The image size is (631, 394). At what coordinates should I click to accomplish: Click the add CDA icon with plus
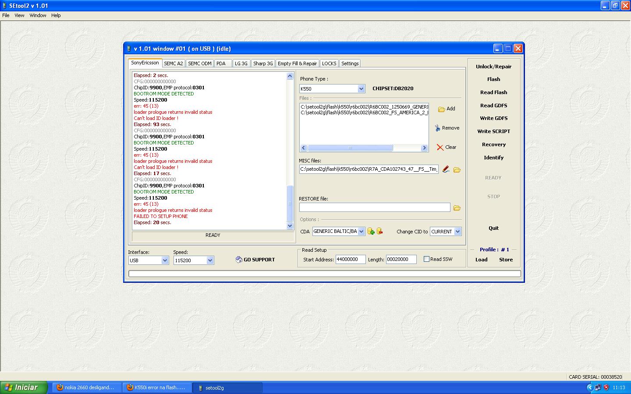371,232
